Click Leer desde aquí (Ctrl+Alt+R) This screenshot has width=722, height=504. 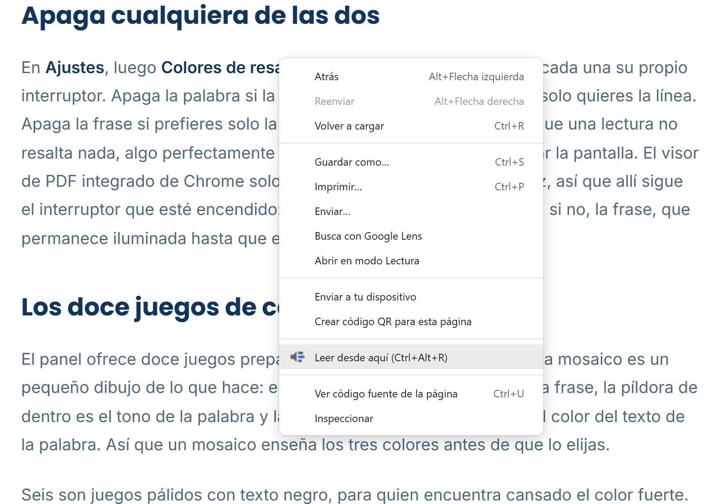click(411, 357)
